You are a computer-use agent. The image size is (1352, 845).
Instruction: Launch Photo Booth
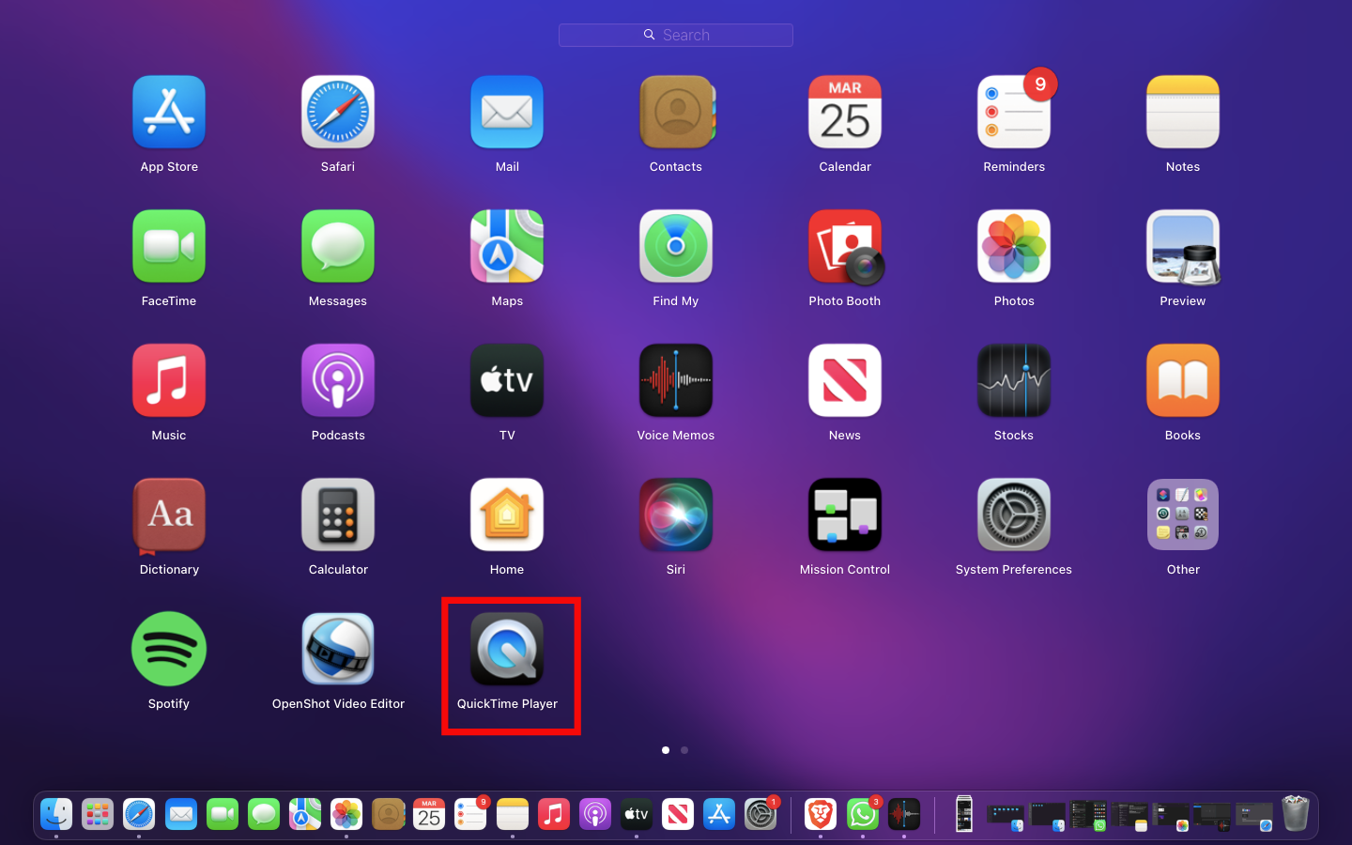pos(845,247)
